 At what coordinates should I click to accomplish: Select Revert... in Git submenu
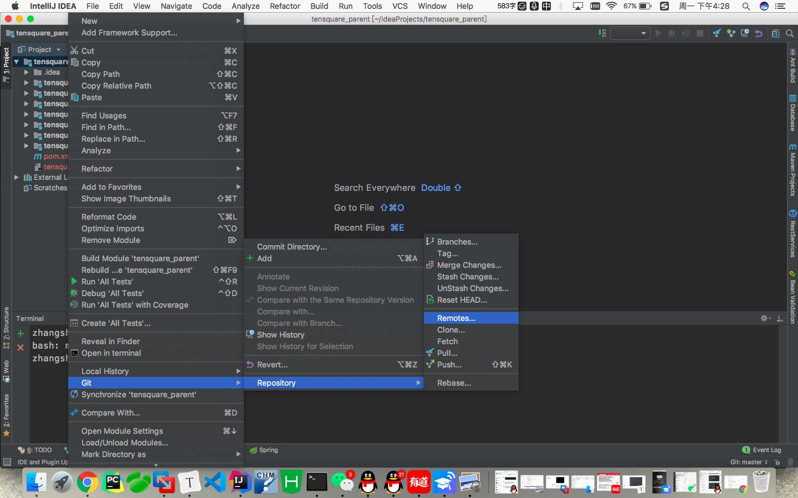pyautogui.click(x=334, y=365)
